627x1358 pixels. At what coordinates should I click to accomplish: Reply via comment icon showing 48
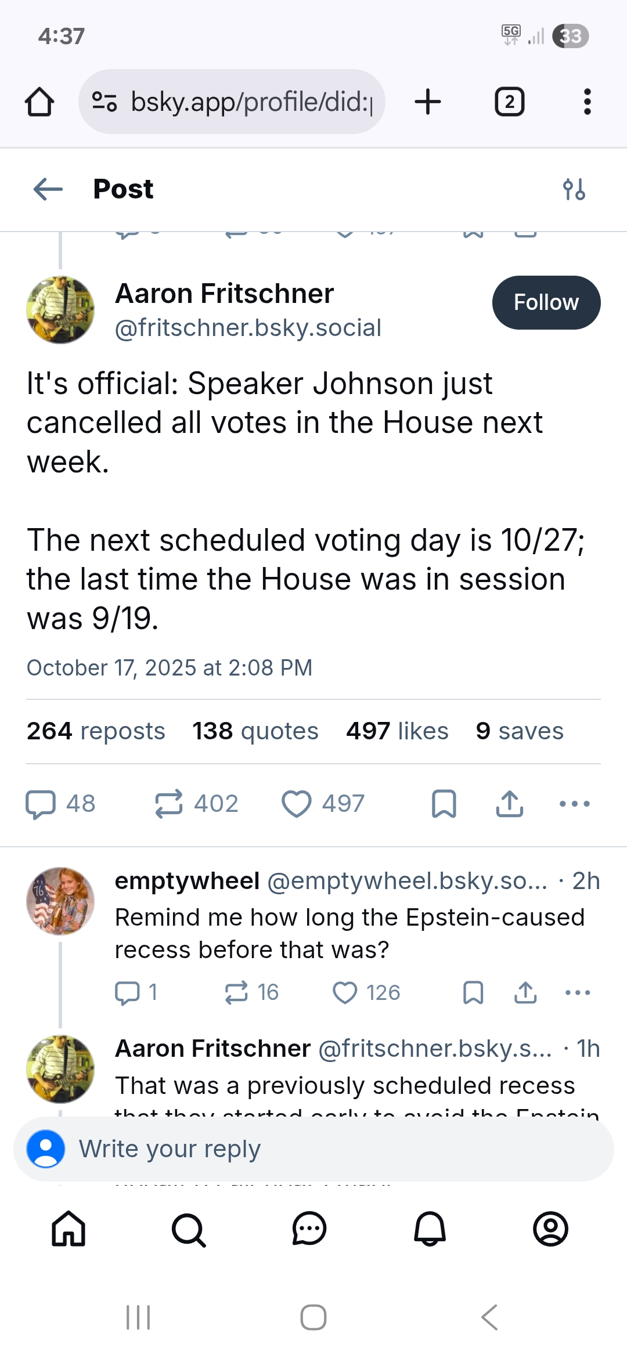click(x=61, y=804)
